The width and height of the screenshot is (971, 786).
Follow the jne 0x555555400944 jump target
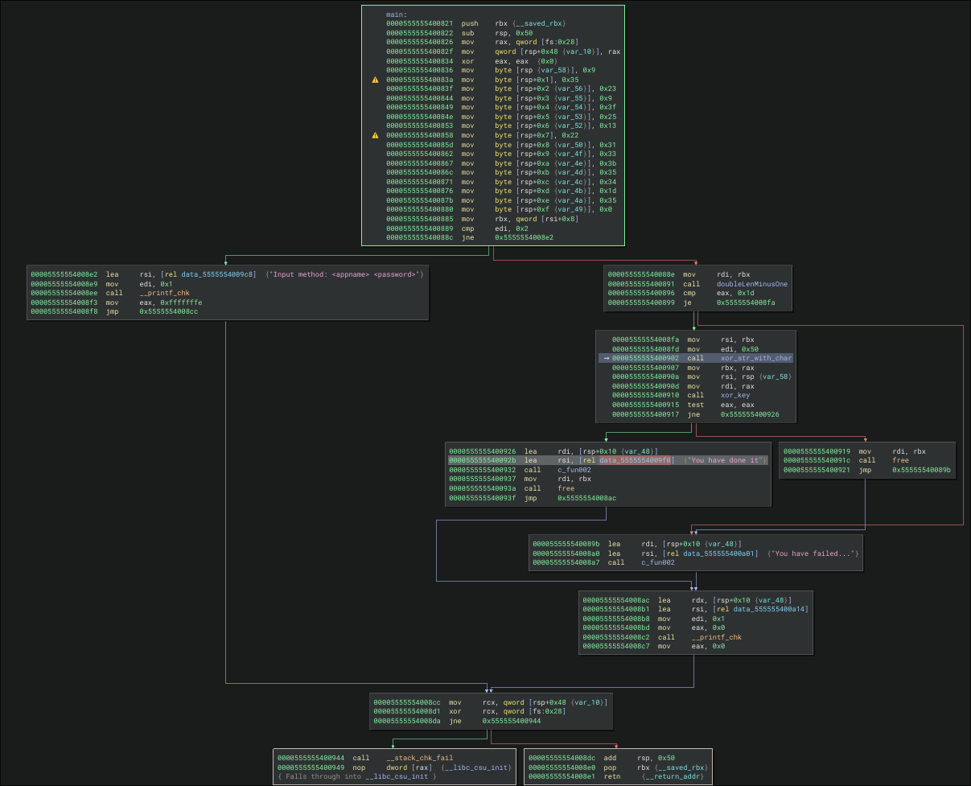[511, 721]
